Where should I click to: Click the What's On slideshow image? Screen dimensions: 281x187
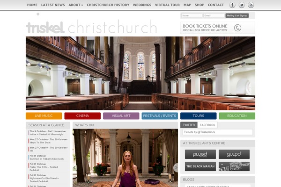[x=125, y=158]
